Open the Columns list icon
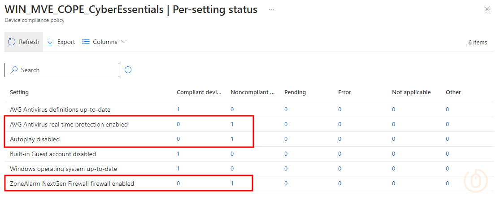 [86, 42]
